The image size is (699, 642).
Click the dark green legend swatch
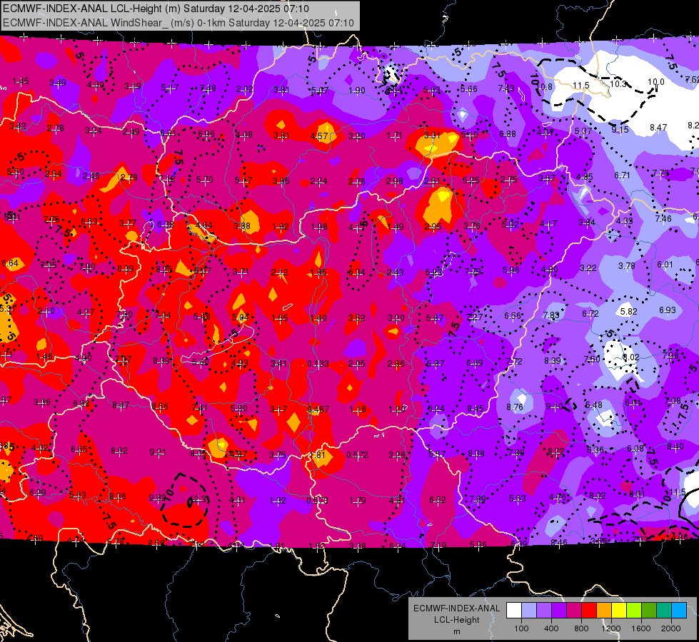(648, 611)
